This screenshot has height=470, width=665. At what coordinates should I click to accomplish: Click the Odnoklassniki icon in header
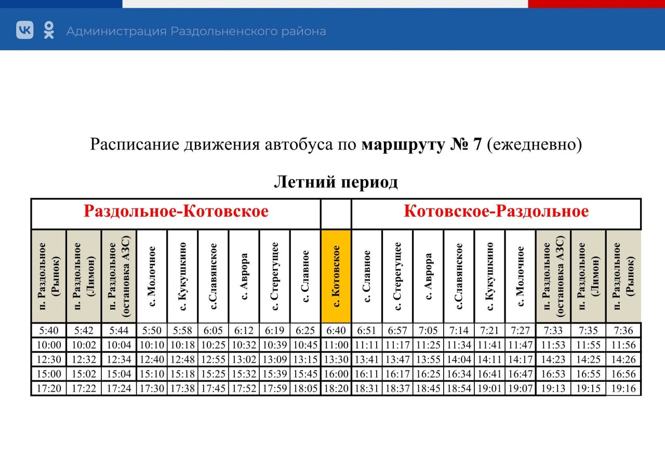(x=49, y=30)
